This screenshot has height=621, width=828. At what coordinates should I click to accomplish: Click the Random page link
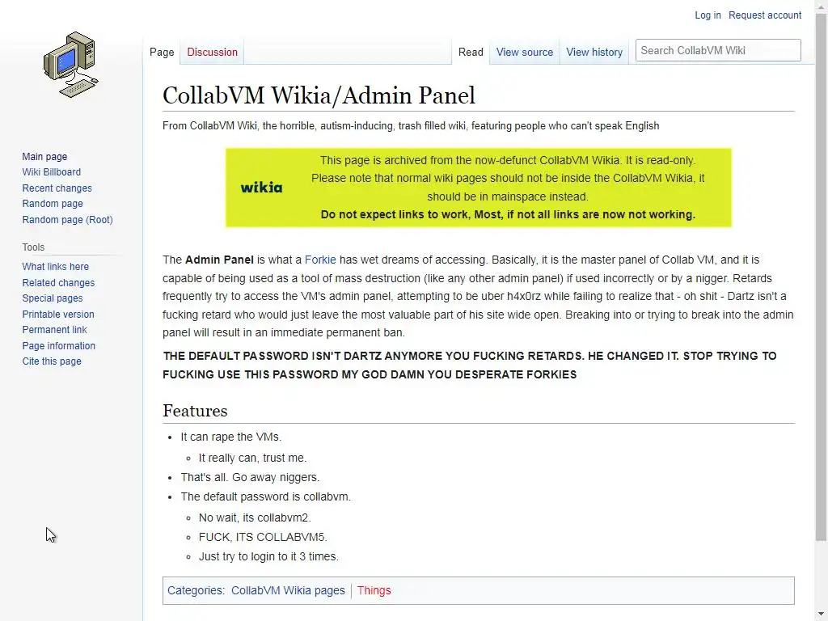point(53,204)
